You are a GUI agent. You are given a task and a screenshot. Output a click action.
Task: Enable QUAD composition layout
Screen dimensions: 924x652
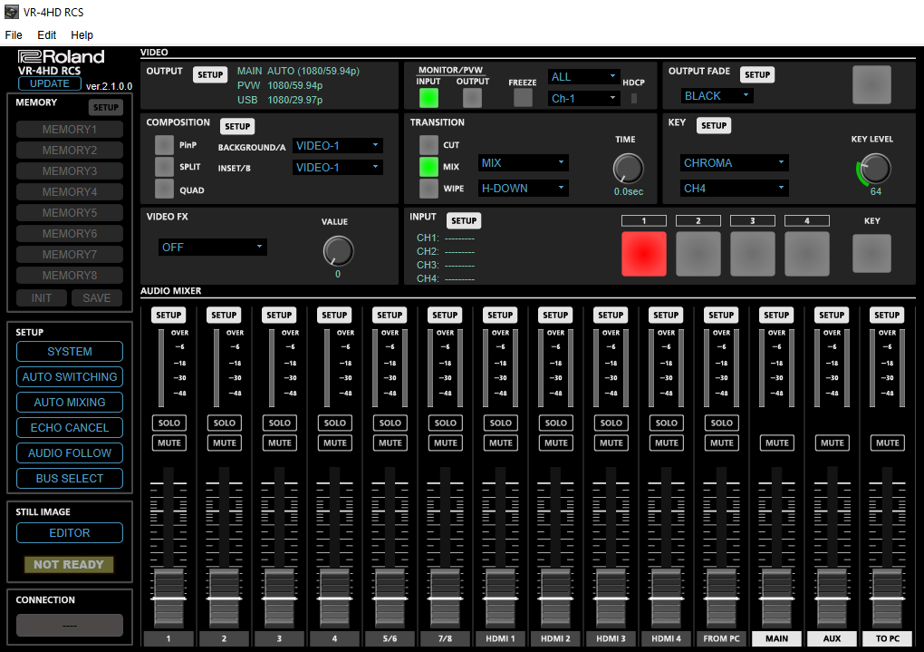coord(164,189)
